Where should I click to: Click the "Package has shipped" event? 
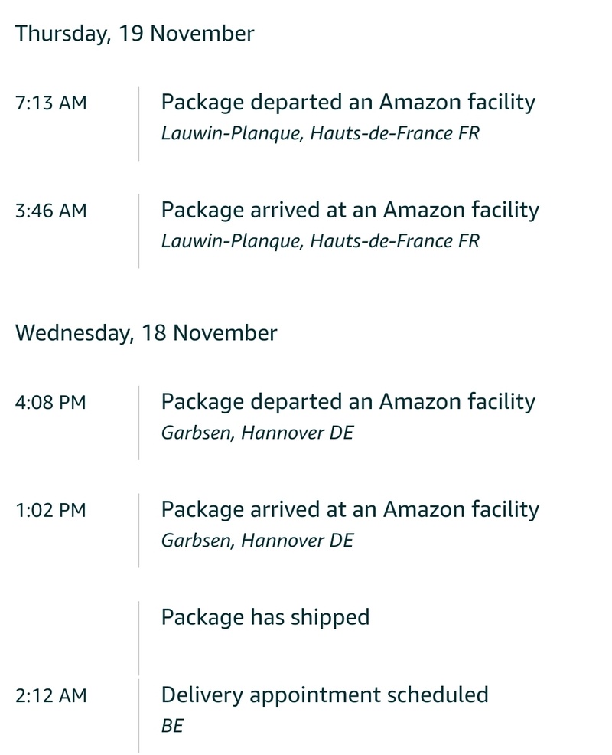click(265, 617)
